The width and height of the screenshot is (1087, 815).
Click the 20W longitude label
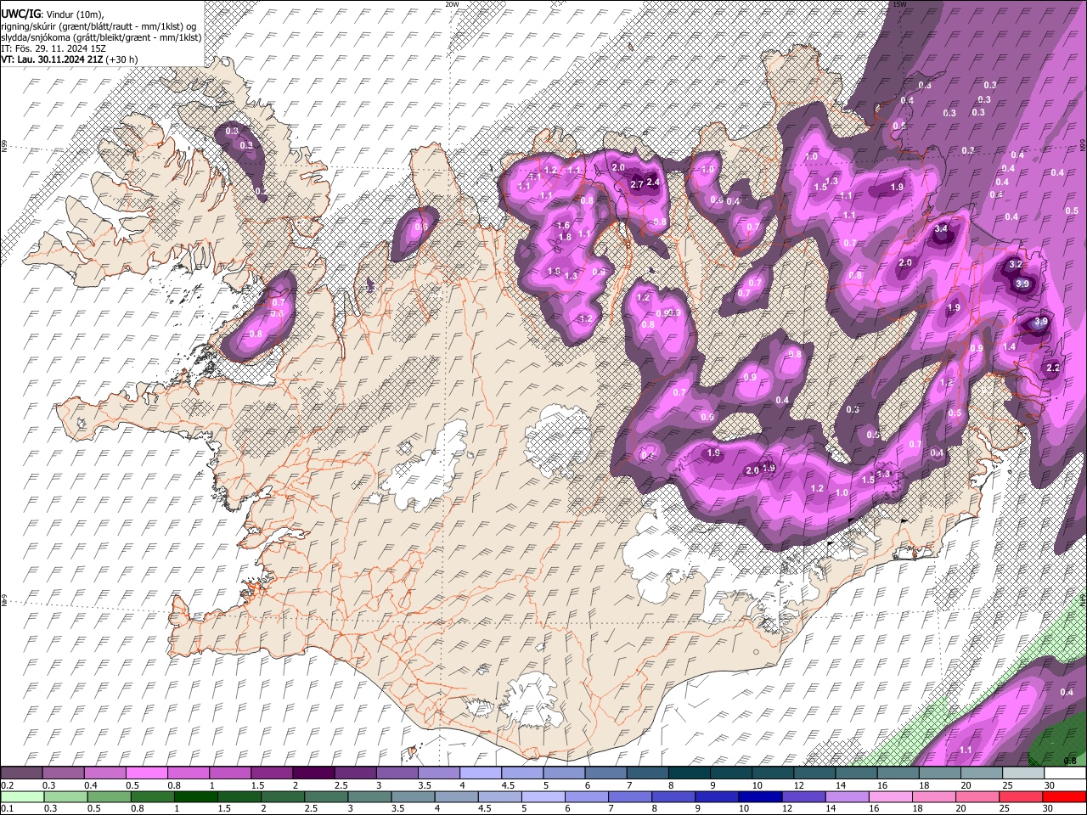tap(451, 4)
